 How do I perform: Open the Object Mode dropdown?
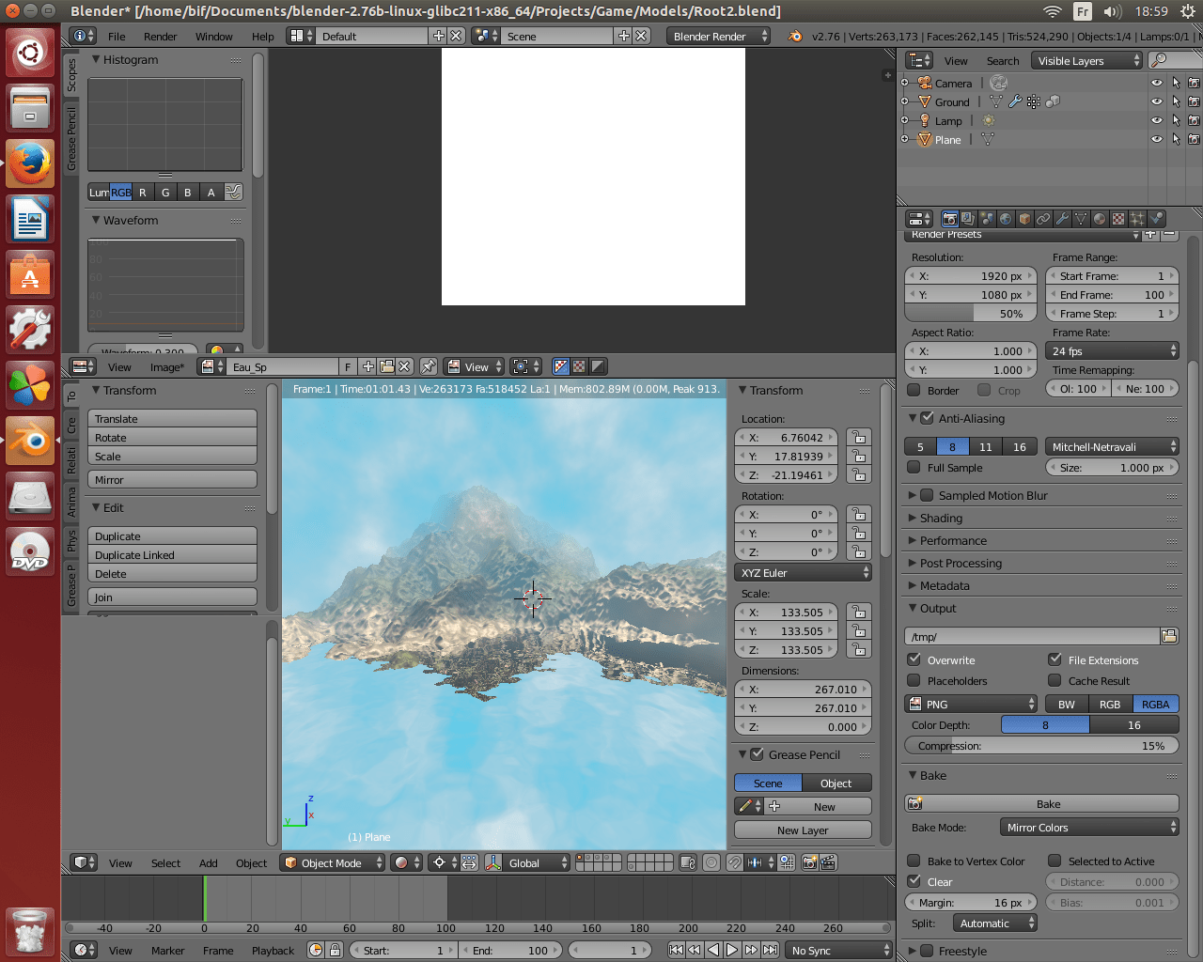(332, 862)
